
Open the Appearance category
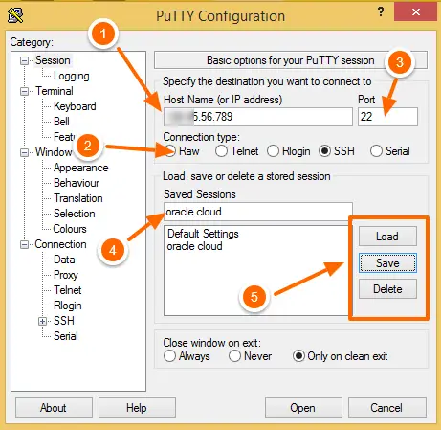click(81, 168)
